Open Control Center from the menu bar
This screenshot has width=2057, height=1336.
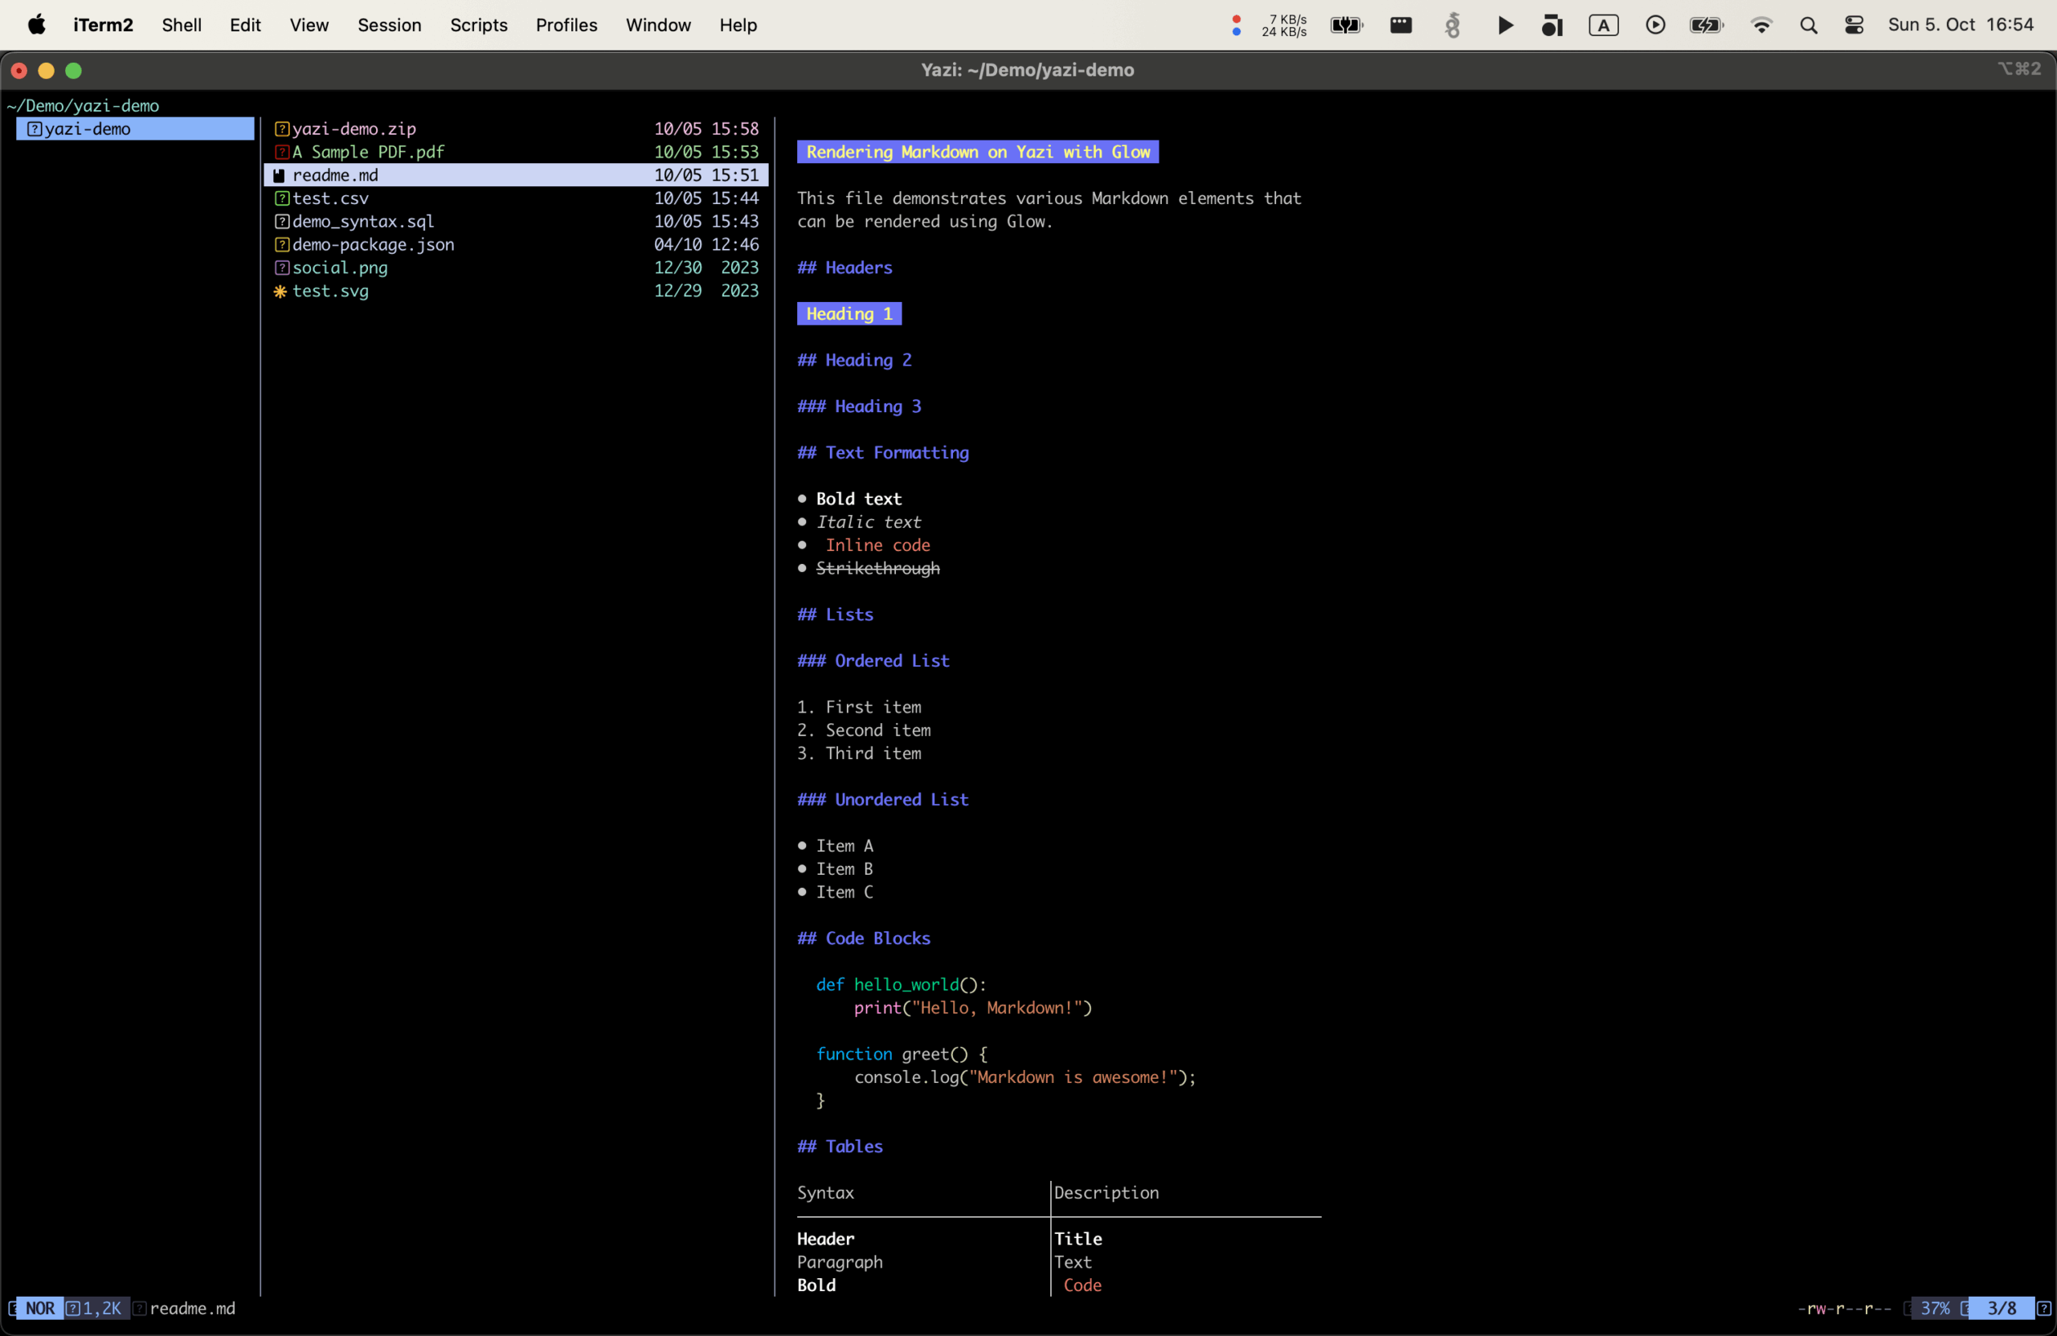tap(1854, 25)
